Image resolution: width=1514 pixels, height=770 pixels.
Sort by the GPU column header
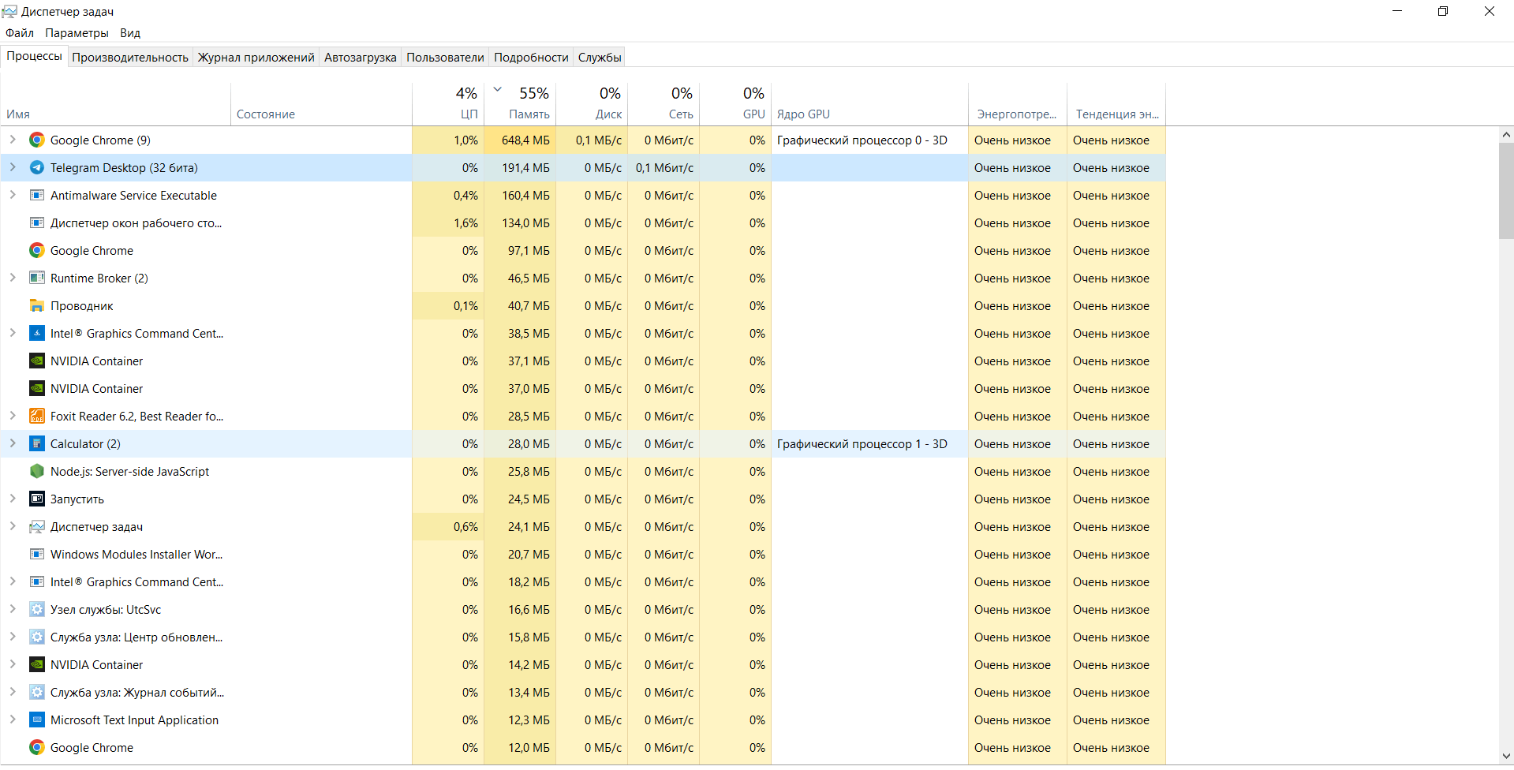click(735, 104)
